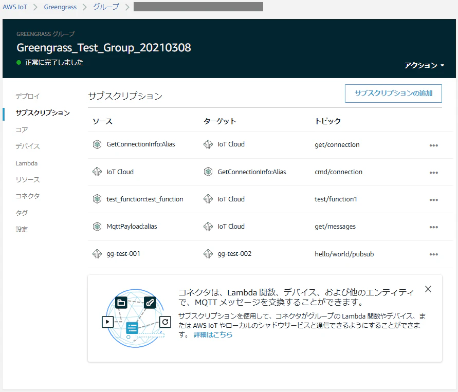Click the Lambda icon beside test_function:test_function
The width and height of the screenshot is (458, 392).
coord(97,199)
